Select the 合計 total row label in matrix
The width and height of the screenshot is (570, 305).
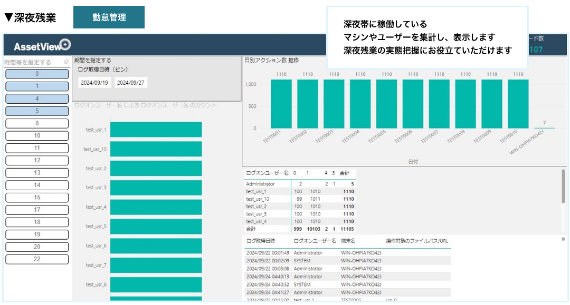251,229
